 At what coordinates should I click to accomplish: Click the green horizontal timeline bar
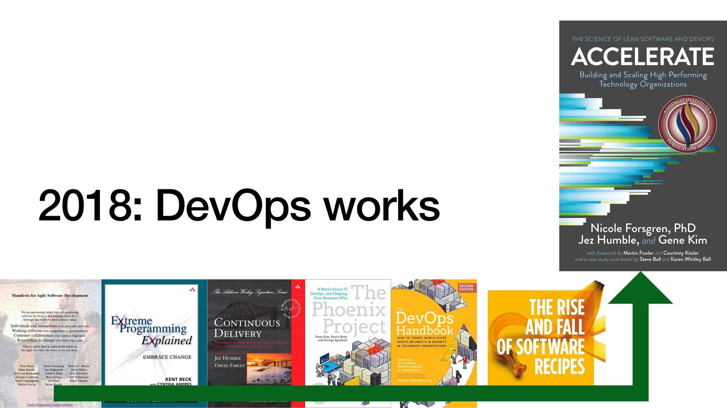pyautogui.click(x=341, y=393)
